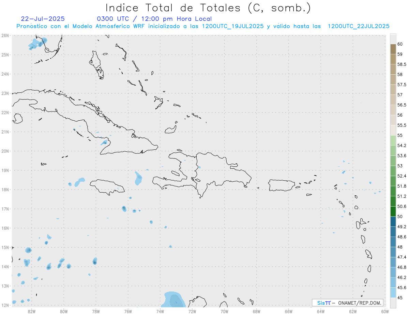This screenshot has width=409, height=316.
Task: Click the dark blue color segment below 50
Action: (x=393, y=222)
